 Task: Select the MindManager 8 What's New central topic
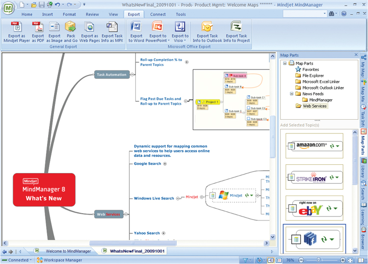click(x=44, y=190)
